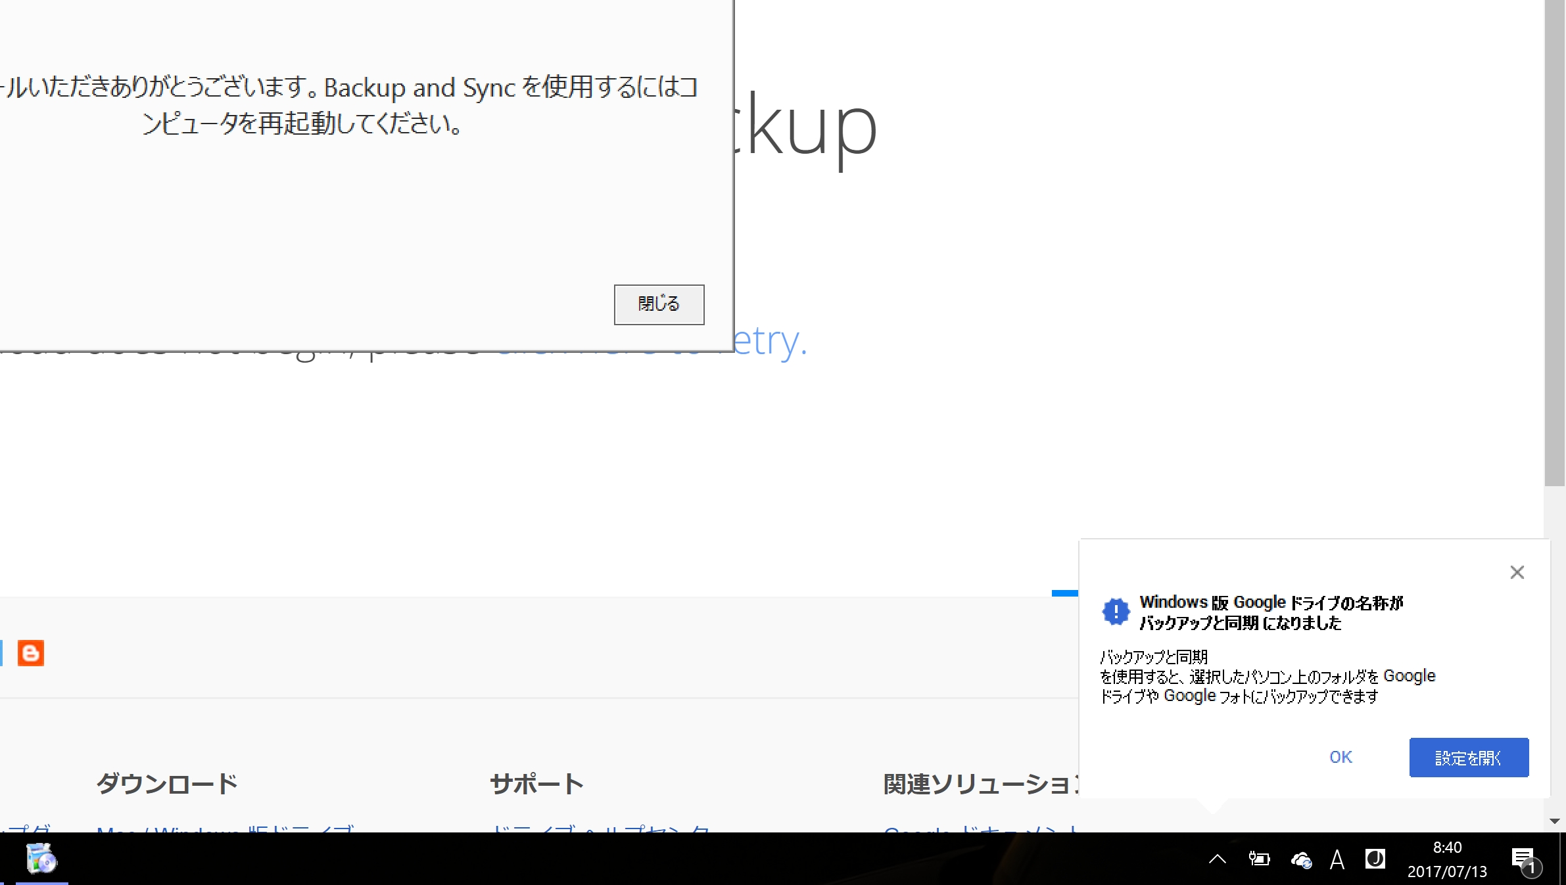Select the installer disc icon on taskbar
This screenshot has width=1566, height=885.
coord(41,859)
